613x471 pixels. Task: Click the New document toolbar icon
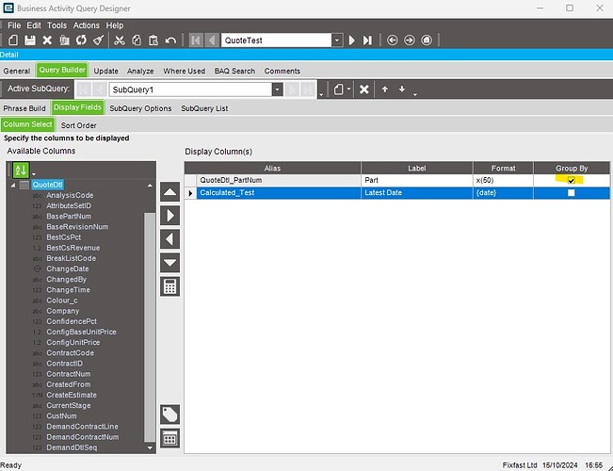13,41
